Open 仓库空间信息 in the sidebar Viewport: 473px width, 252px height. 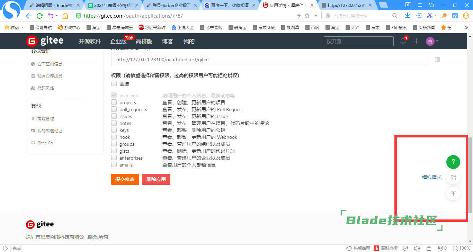pos(50,64)
